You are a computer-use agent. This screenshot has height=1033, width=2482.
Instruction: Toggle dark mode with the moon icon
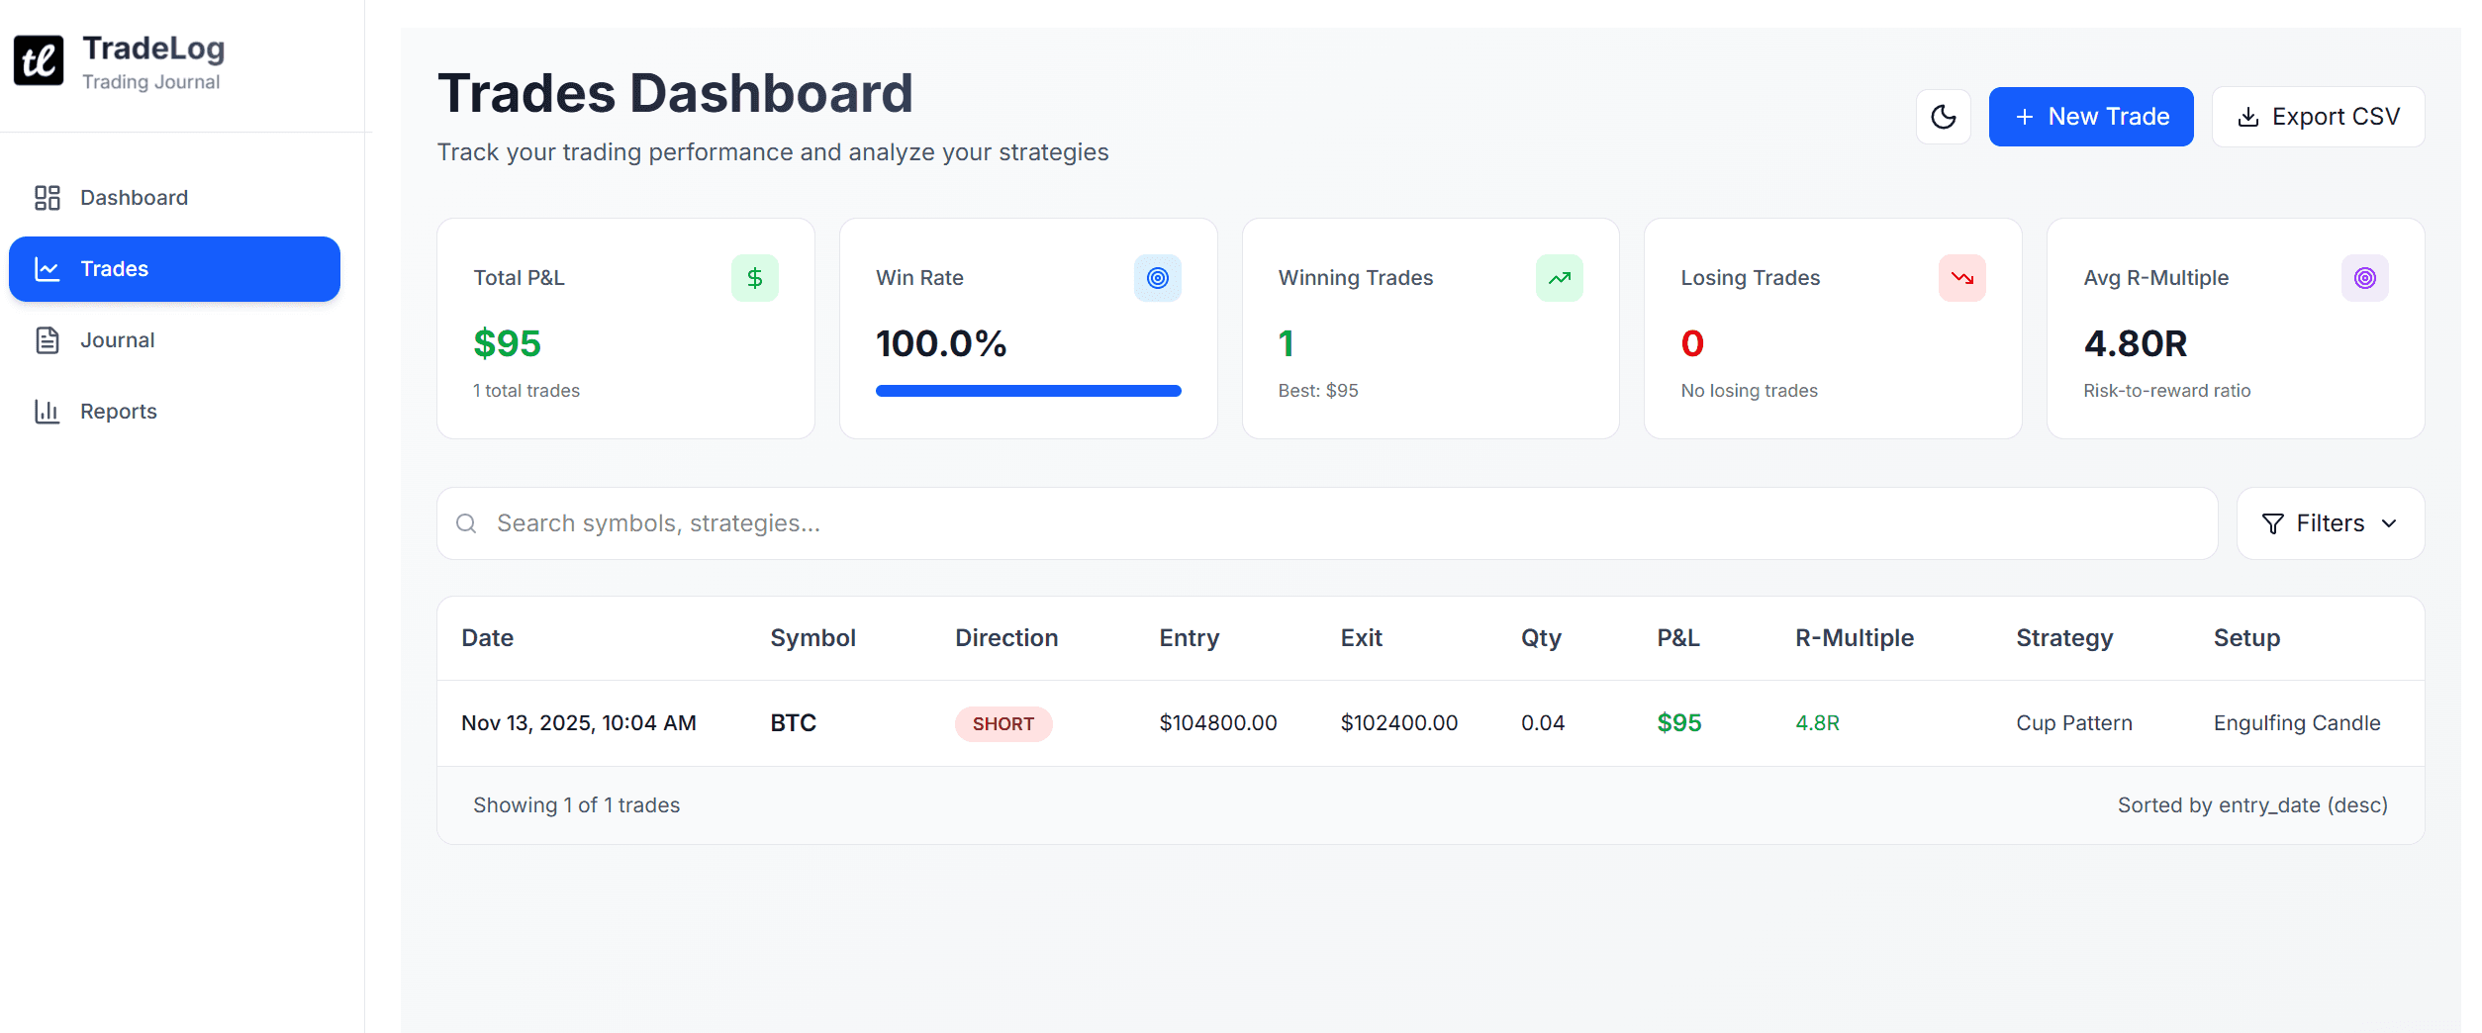pyautogui.click(x=1944, y=116)
